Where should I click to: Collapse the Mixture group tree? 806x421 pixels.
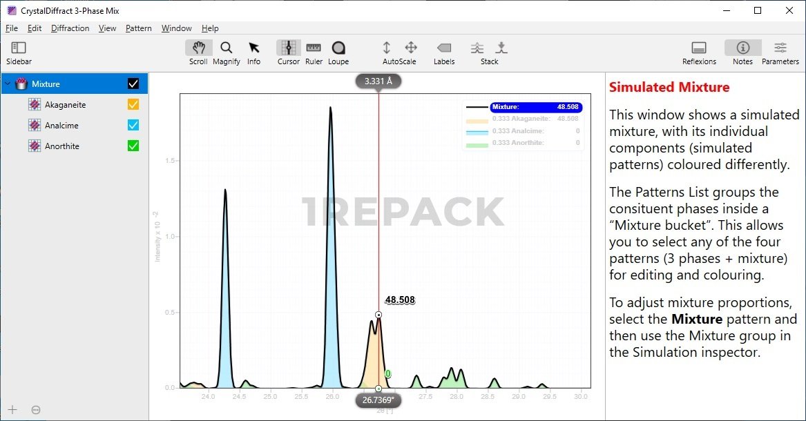coord(8,84)
